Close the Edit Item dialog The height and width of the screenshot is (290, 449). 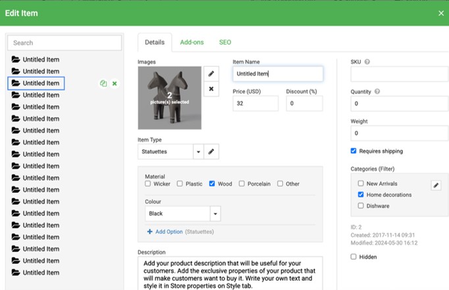coord(441,13)
